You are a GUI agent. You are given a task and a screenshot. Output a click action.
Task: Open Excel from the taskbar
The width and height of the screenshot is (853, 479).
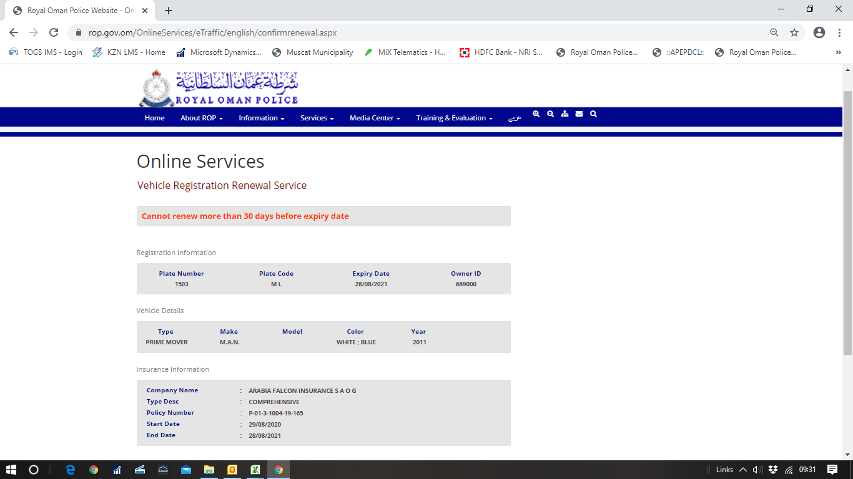[x=255, y=470]
